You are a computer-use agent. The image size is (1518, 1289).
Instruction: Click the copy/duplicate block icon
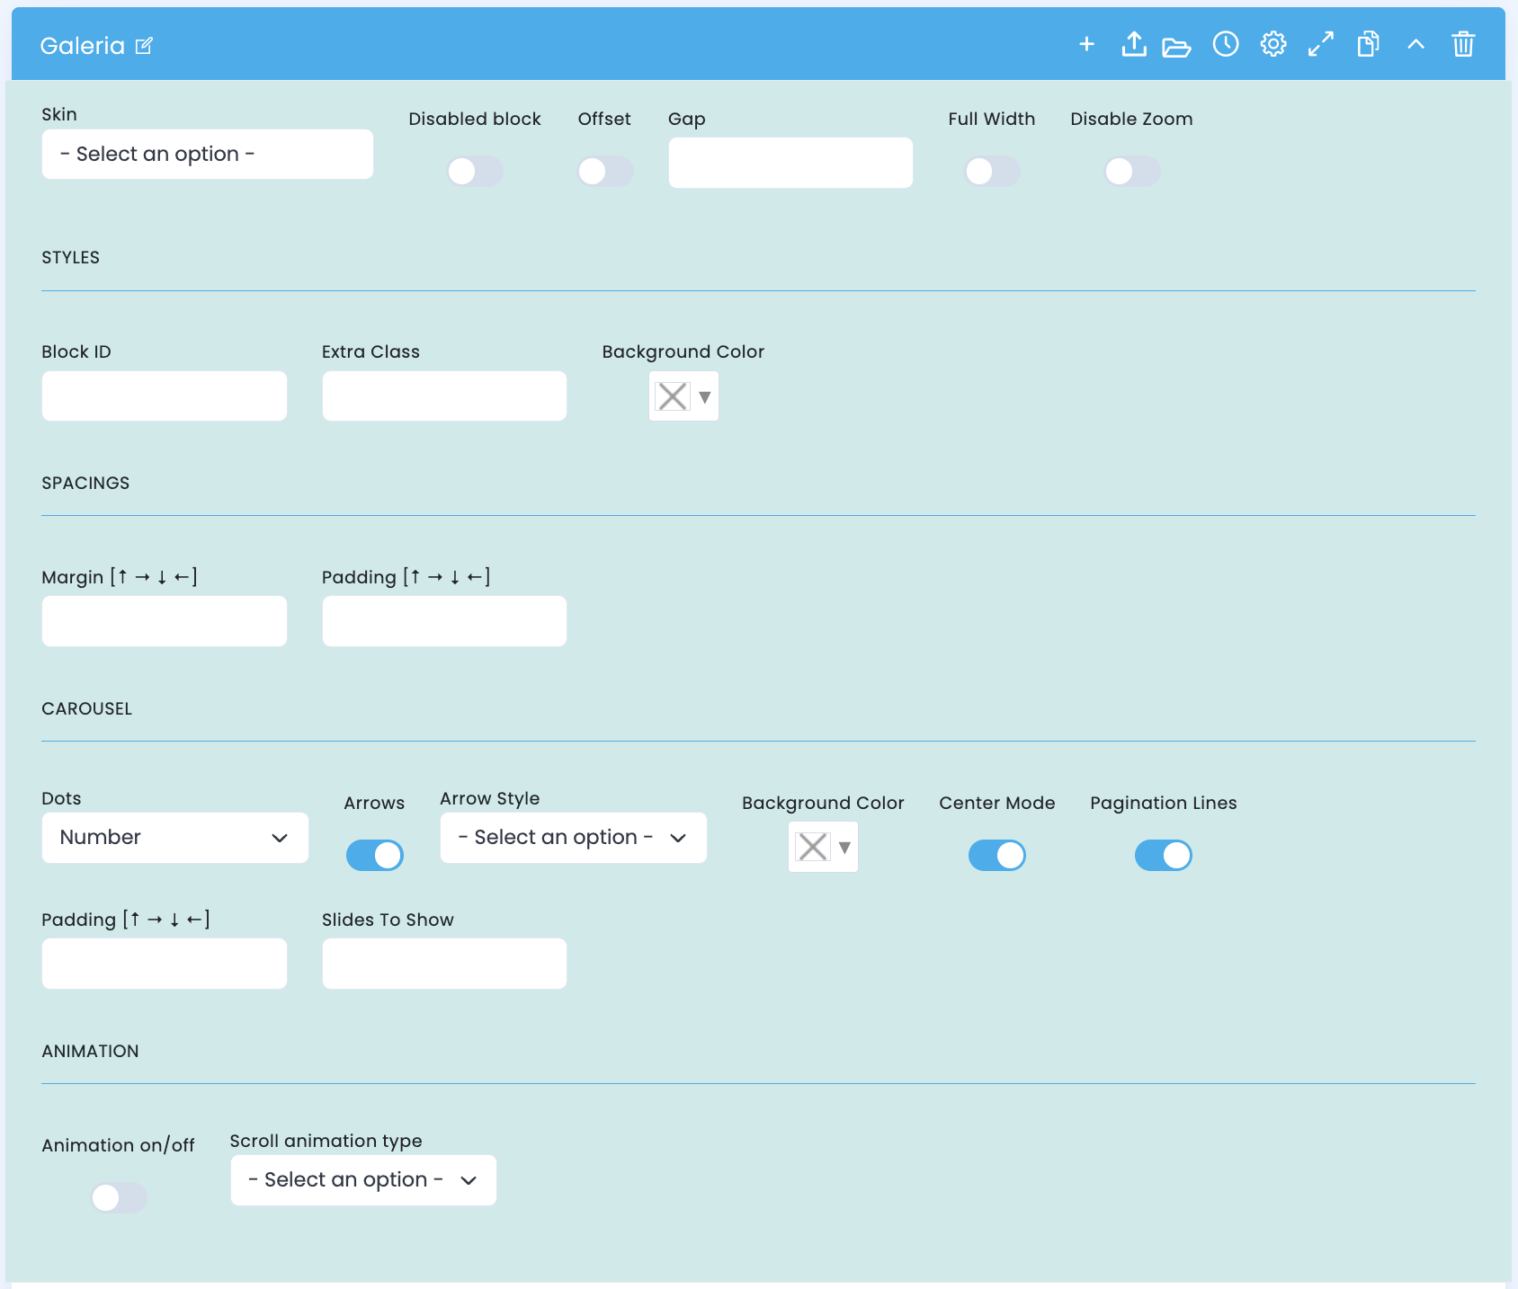[1369, 44]
